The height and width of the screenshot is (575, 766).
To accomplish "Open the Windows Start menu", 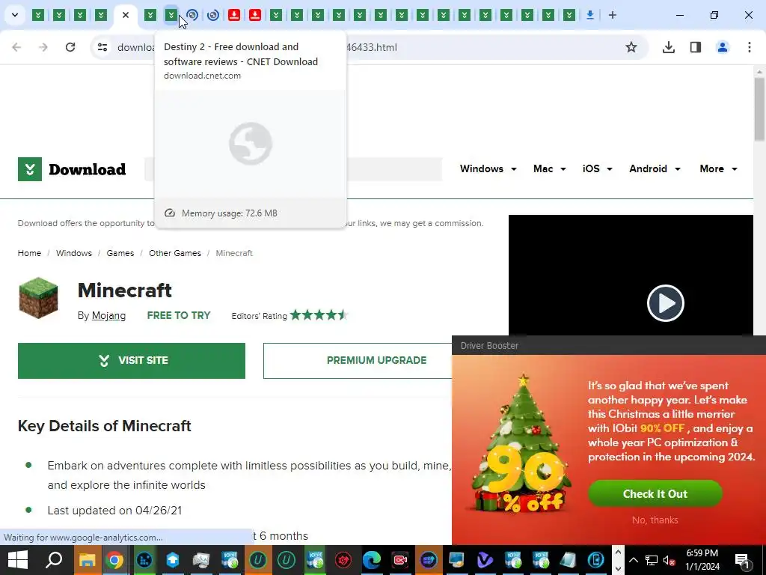I will (x=18, y=560).
